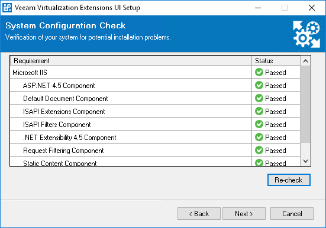Click the vertical scrollbar thumb in the list
326x228 pixels.
coord(305,104)
